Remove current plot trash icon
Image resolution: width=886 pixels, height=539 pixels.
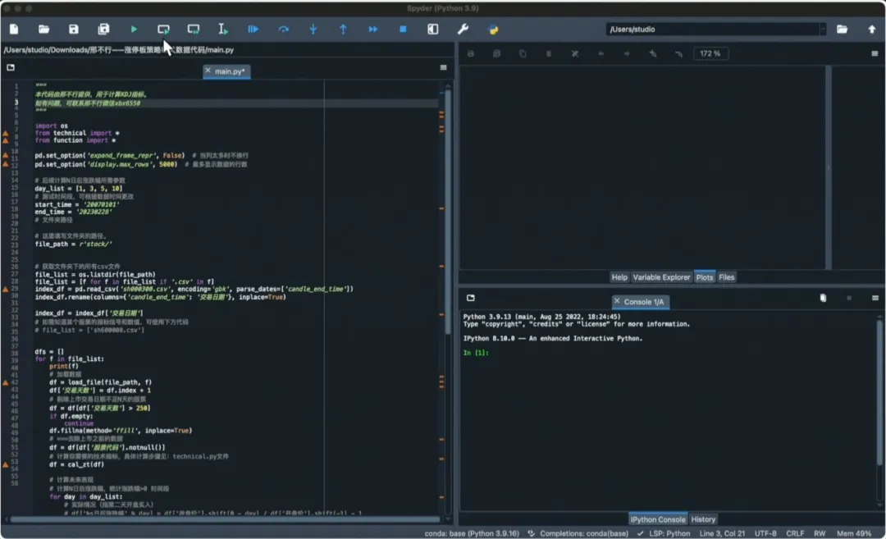pos(549,53)
